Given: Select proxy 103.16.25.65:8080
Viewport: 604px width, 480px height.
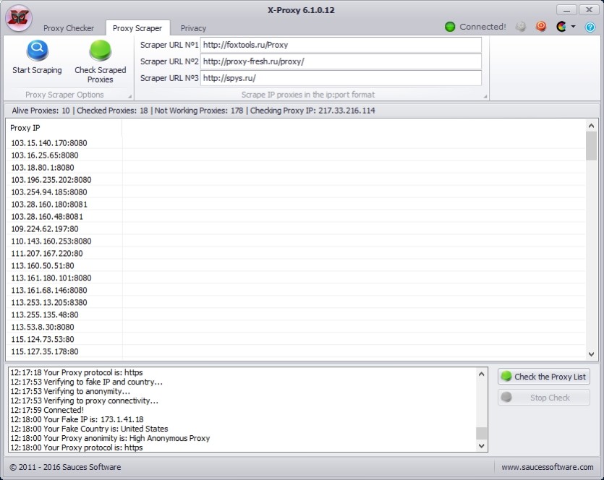Looking at the screenshot, I should click(45, 155).
